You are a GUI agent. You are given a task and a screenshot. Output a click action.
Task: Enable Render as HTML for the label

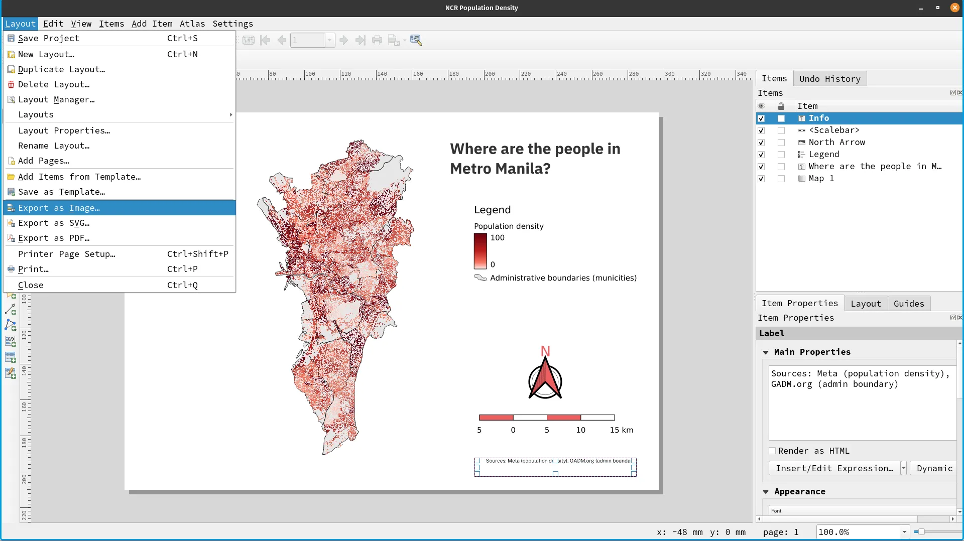(x=773, y=450)
